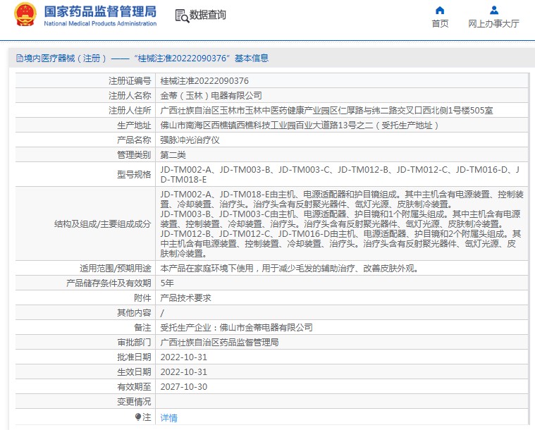Click 国家药品监督管理局 site title
This screenshot has height=430, width=535.
(x=100, y=11)
